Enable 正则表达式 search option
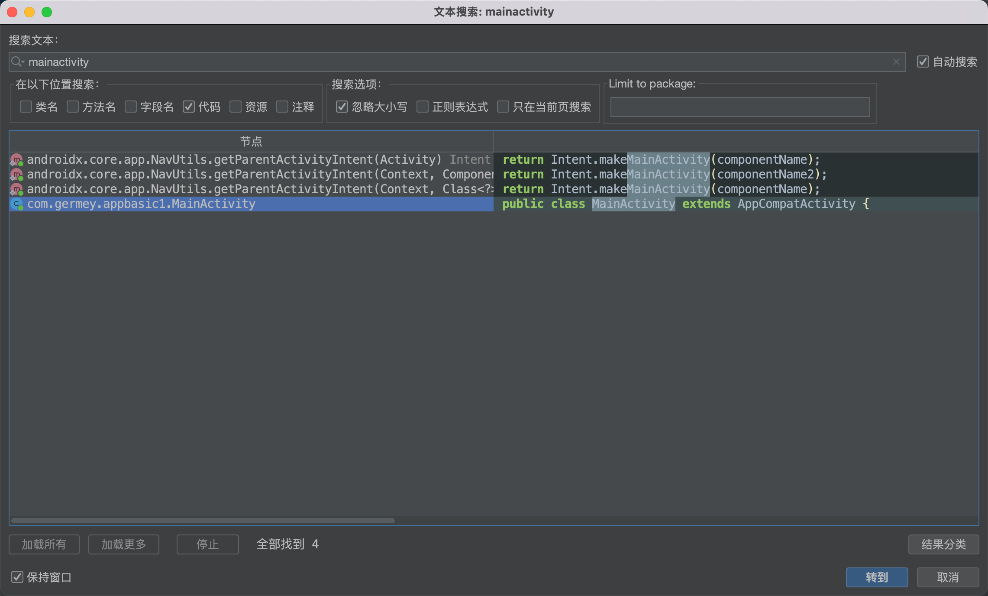Image resolution: width=988 pixels, height=596 pixels. (423, 107)
